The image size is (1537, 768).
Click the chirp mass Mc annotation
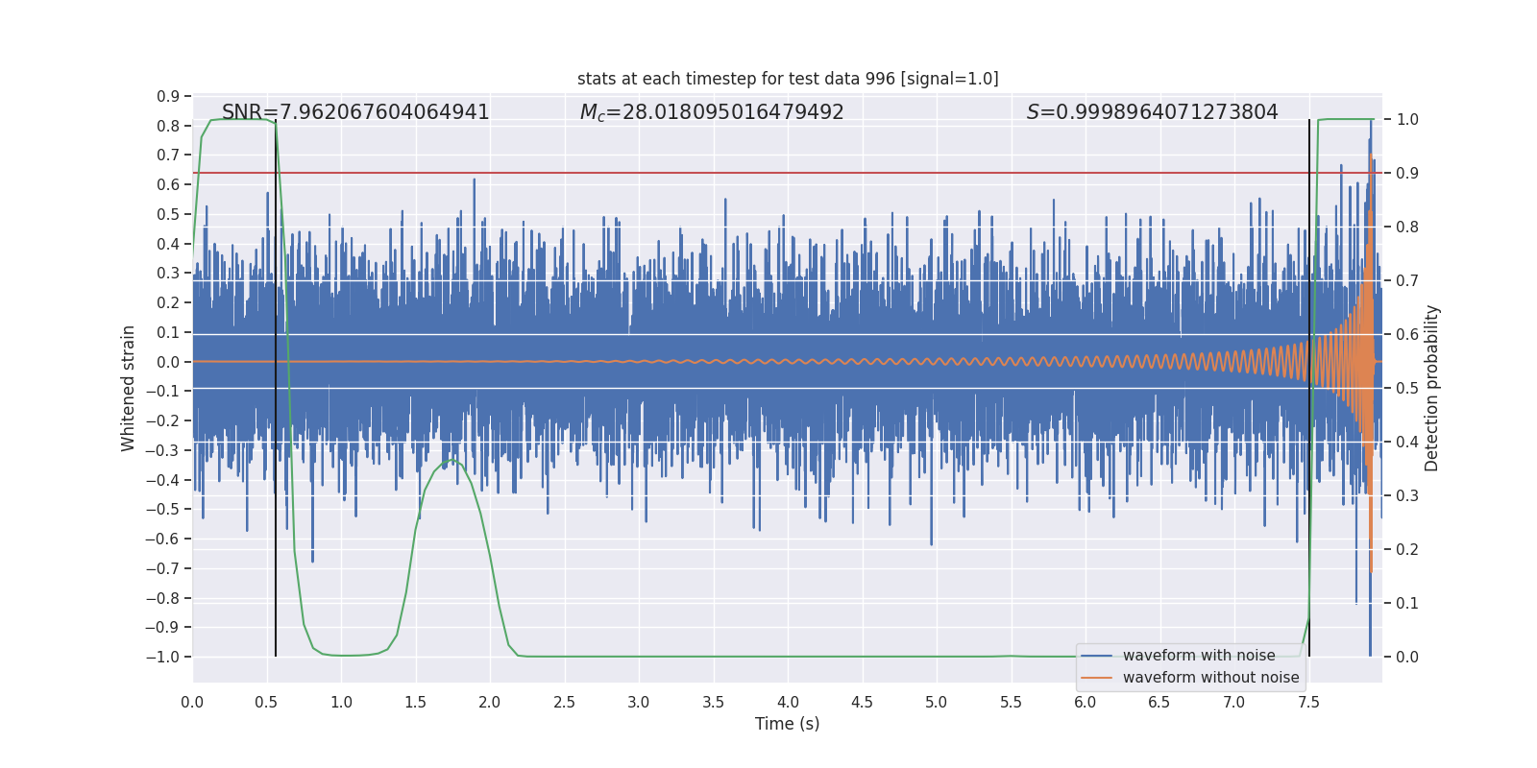[x=712, y=112]
